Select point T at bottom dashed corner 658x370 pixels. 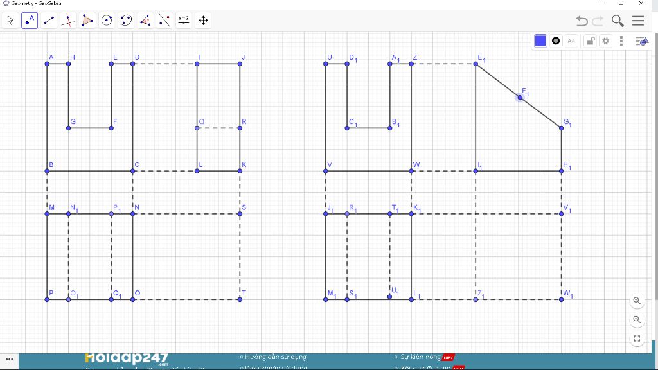[x=240, y=299]
